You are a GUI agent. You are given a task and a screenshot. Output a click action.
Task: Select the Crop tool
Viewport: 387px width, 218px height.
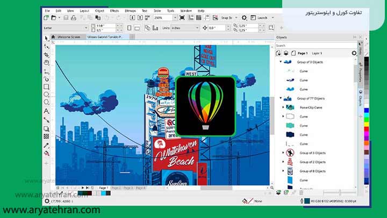[x=47, y=54]
